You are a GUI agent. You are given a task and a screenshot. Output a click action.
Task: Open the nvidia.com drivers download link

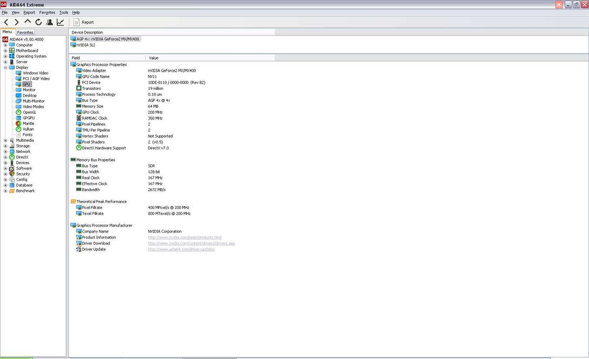191,243
